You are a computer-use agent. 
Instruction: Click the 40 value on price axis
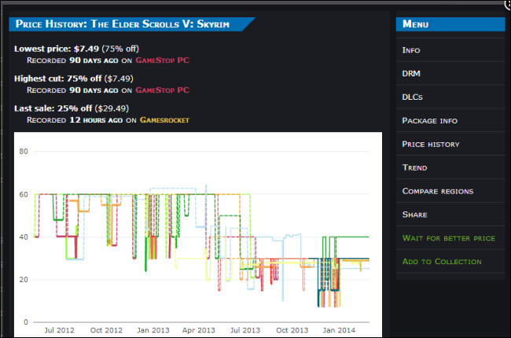(24, 237)
